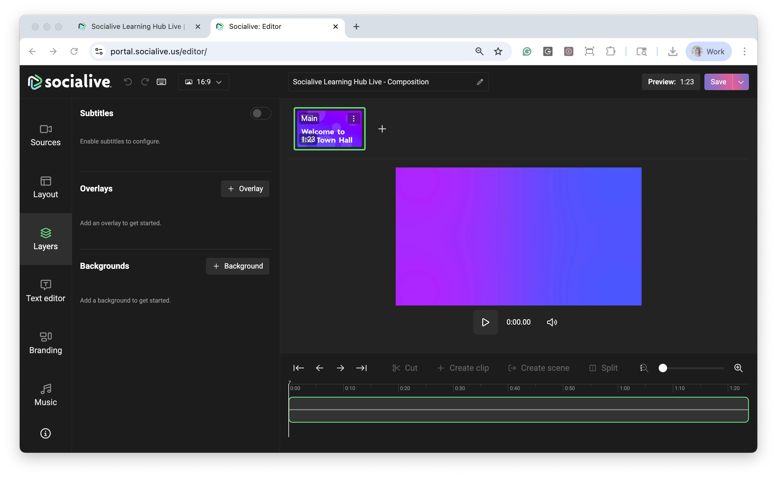Viewport: 777px width, 477px height.
Task: Click the timeline zoom-in magnifier
Action: [x=738, y=368]
